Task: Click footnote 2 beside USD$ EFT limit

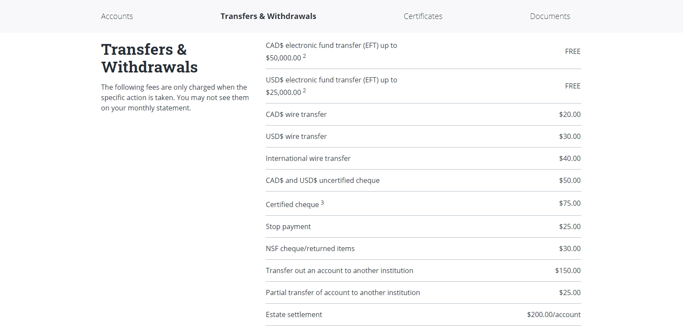Action: (304, 89)
